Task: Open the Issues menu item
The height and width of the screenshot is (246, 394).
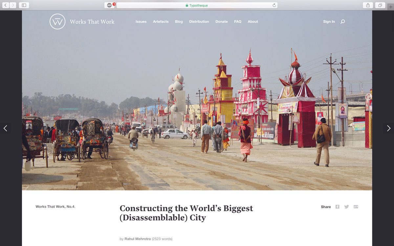Action: [x=141, y=22]
